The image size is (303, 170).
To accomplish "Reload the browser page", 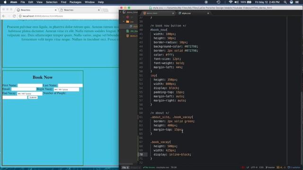I will tap(14, 16).
